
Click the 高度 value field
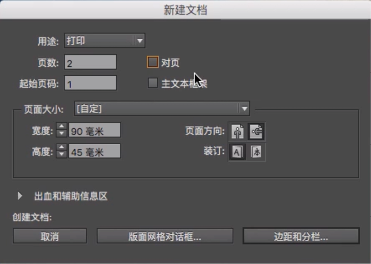(94, 151)
